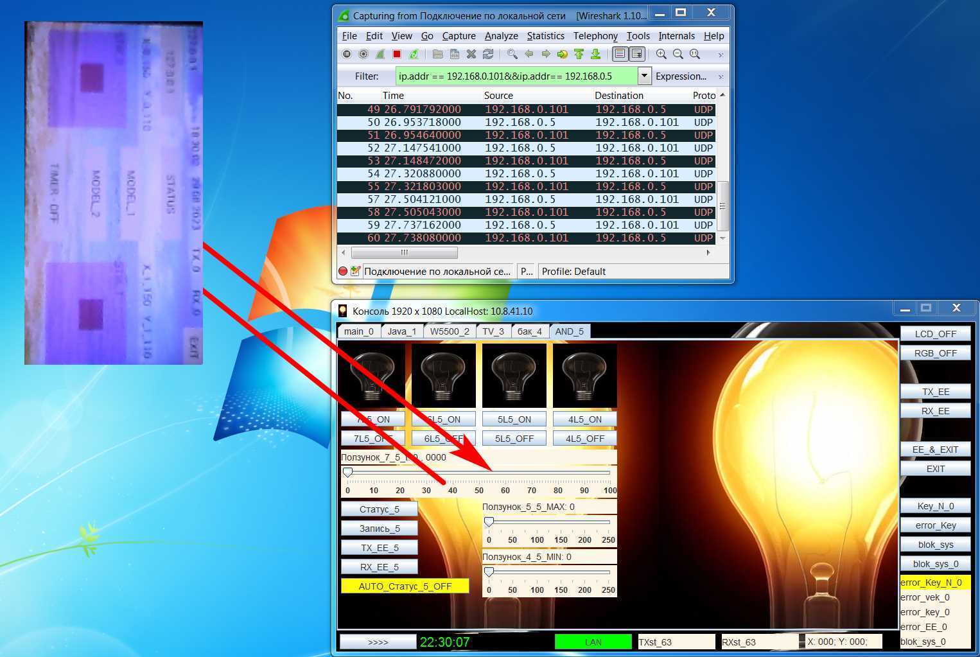The width and height of the screenshot is (980, 657).
Task: Switch to Java_1 tab
Action: coord(402,331)
